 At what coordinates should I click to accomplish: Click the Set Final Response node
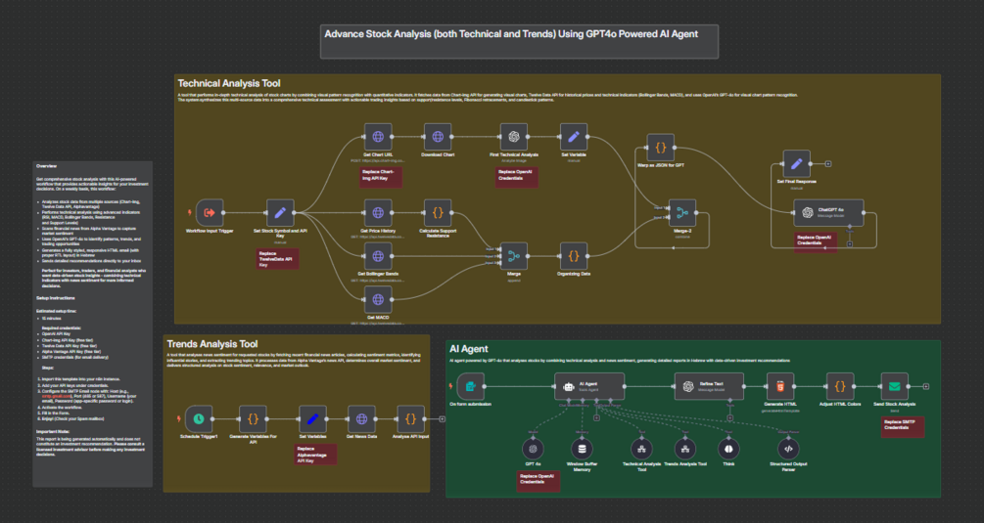796,164
